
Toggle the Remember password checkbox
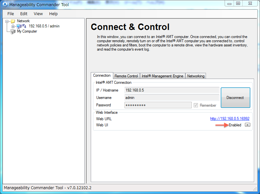point(196,105)
